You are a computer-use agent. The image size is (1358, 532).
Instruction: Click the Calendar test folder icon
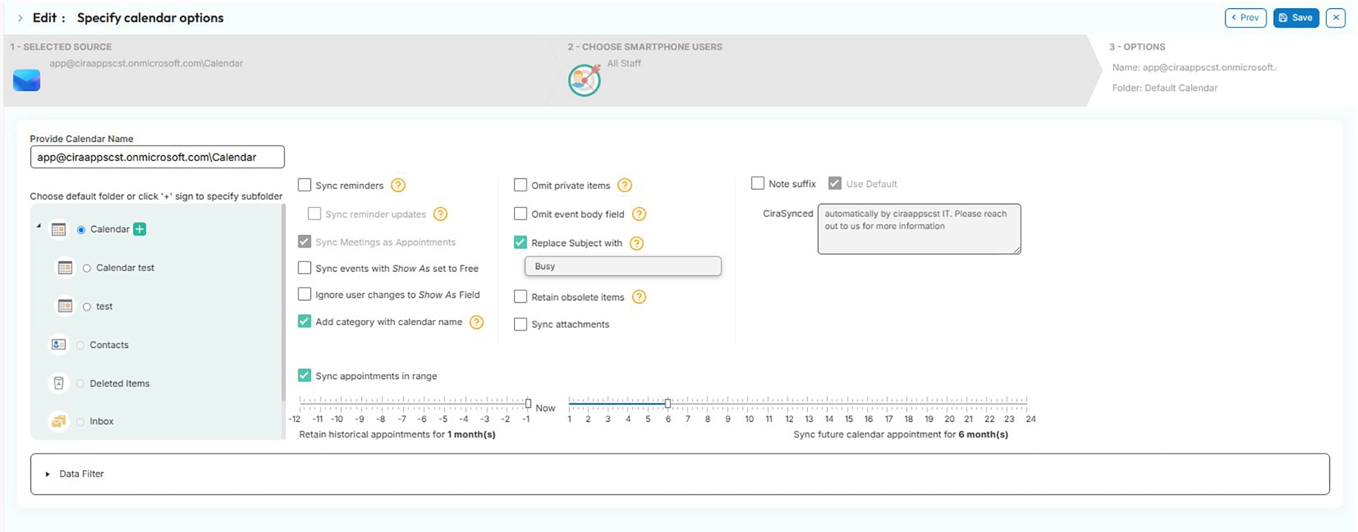point(65,268)
